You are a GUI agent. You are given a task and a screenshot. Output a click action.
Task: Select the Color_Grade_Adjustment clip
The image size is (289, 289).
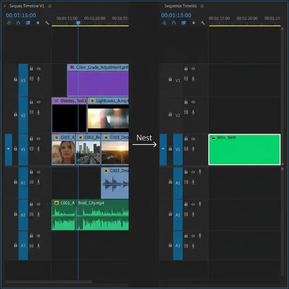coord(98,80)
